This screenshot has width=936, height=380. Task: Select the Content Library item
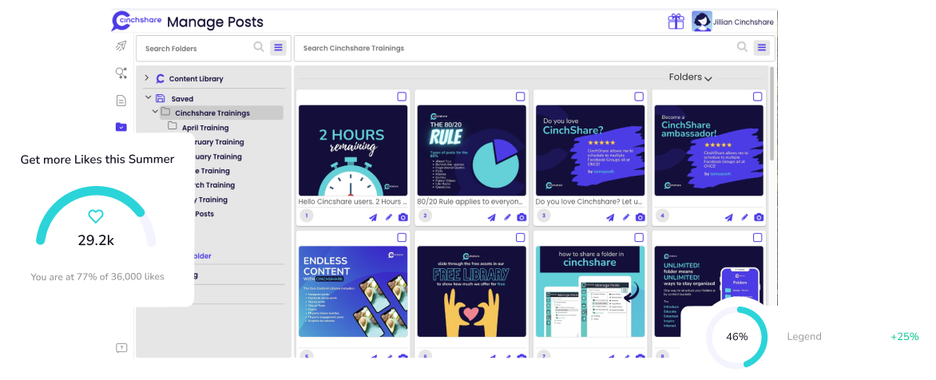tap(196, 79)
